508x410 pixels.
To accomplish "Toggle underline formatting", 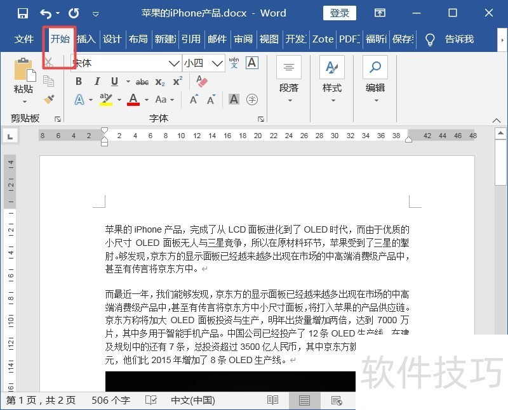I will (x=114, y=82).
